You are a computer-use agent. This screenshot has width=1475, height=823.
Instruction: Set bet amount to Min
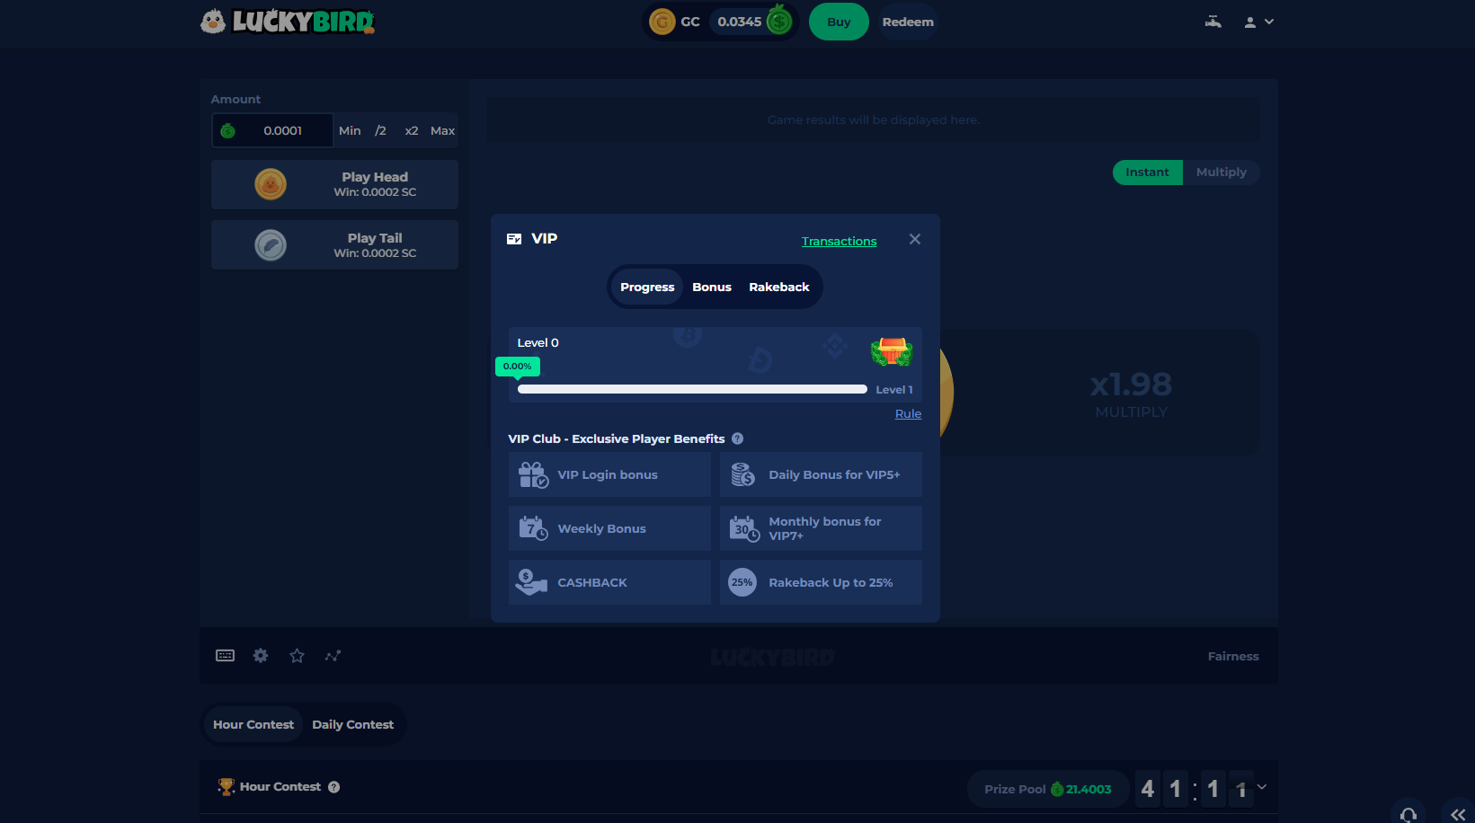click(350, 130)
